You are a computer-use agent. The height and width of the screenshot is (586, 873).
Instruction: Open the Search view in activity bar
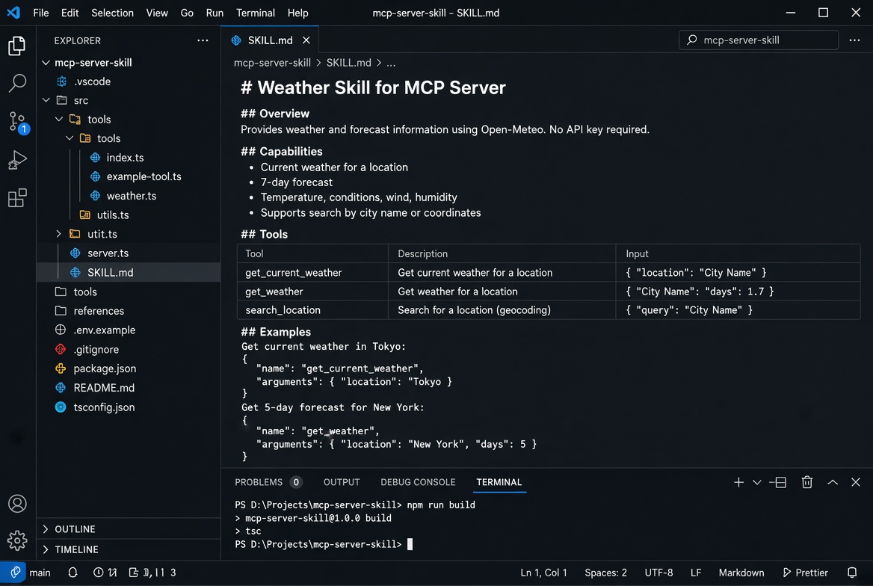click(17, 83)
